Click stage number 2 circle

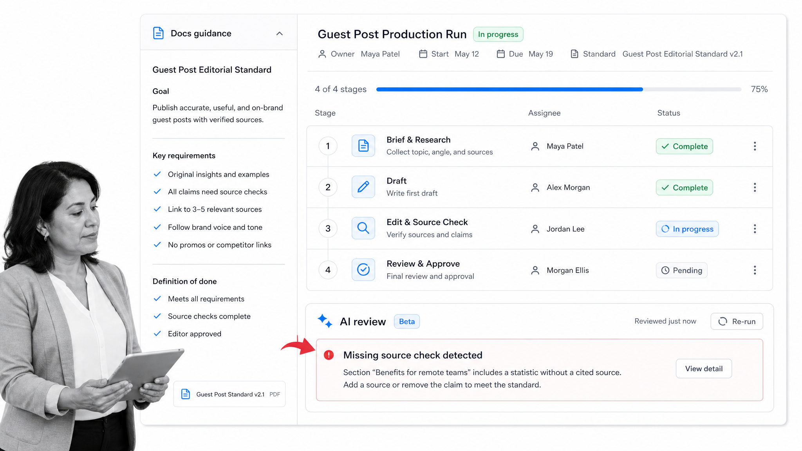[x=328, y=187]
